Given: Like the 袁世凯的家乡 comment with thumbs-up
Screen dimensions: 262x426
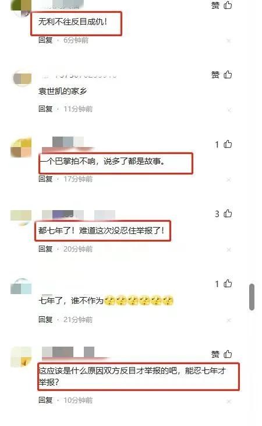Looking at the screenshot, I should (x=228, y=75).
